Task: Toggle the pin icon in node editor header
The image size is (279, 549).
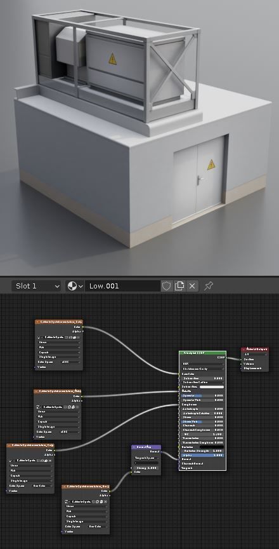Action: tap(208, 286)
